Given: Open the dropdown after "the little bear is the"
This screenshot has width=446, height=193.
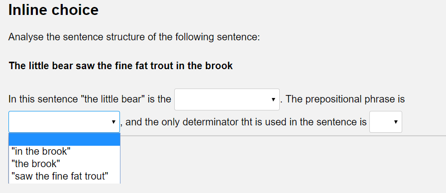Looking at the screenshot, I should pos(226,99).
